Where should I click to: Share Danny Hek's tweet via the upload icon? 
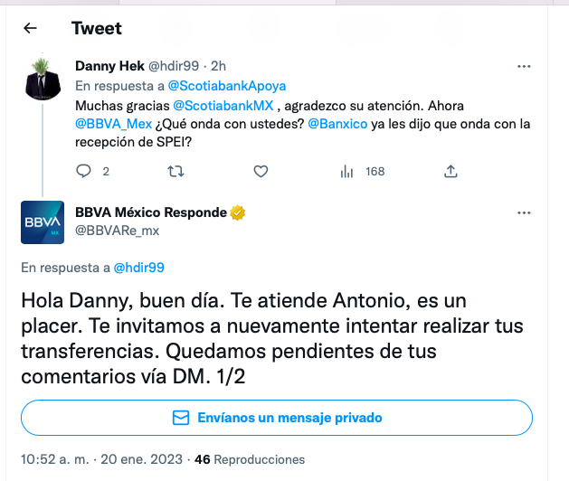coord(450,171)
